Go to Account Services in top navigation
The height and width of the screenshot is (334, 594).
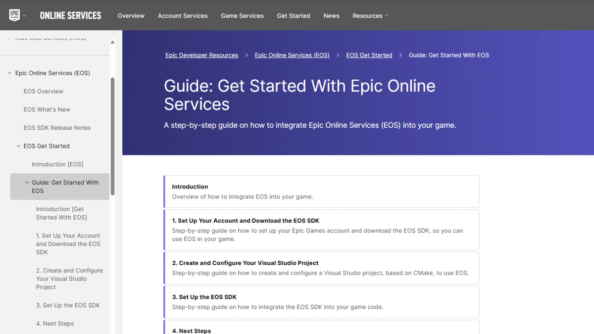[x=183, y=16]
